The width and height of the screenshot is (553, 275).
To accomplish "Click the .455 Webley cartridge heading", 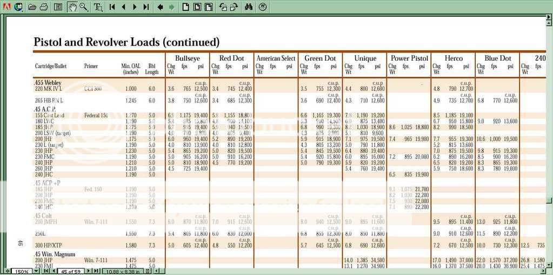I will (x=47, y=83).
